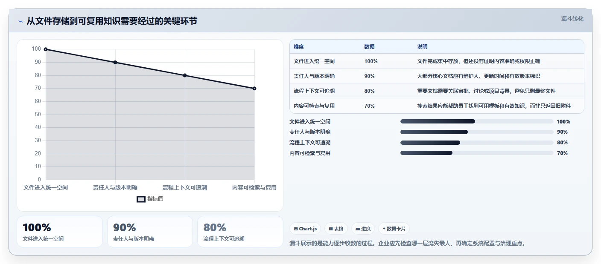
Task: Click the 漏斗转化 label in header
Action: (572, 19)
